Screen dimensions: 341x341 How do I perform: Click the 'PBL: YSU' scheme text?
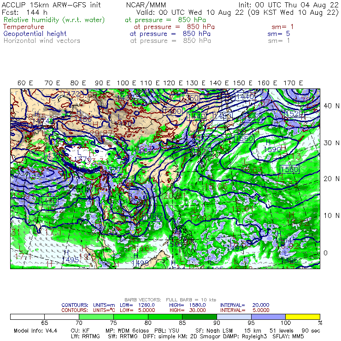(167, 331)
